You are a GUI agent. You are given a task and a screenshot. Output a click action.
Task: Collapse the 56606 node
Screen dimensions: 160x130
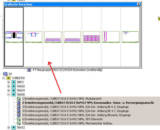pyautogui.click(x=9, y=94)
